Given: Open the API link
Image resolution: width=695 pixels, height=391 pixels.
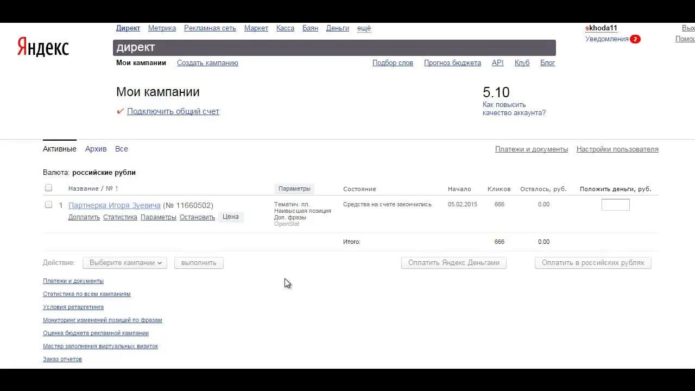Looking at the screenshot, I should point(498,63).
